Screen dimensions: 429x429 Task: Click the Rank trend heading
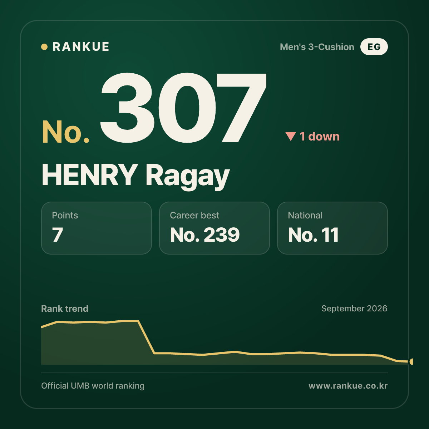(65, 309)
